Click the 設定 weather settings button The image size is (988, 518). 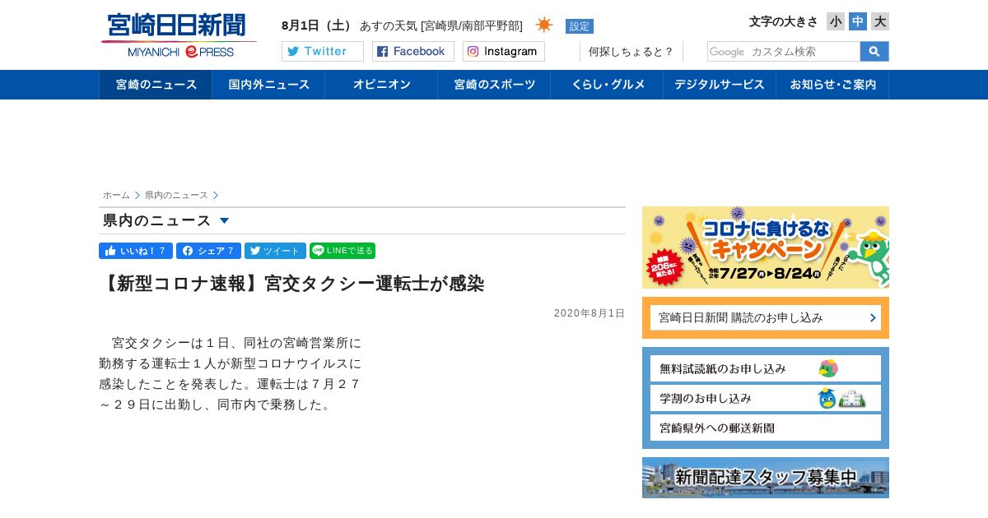[580, 26]
